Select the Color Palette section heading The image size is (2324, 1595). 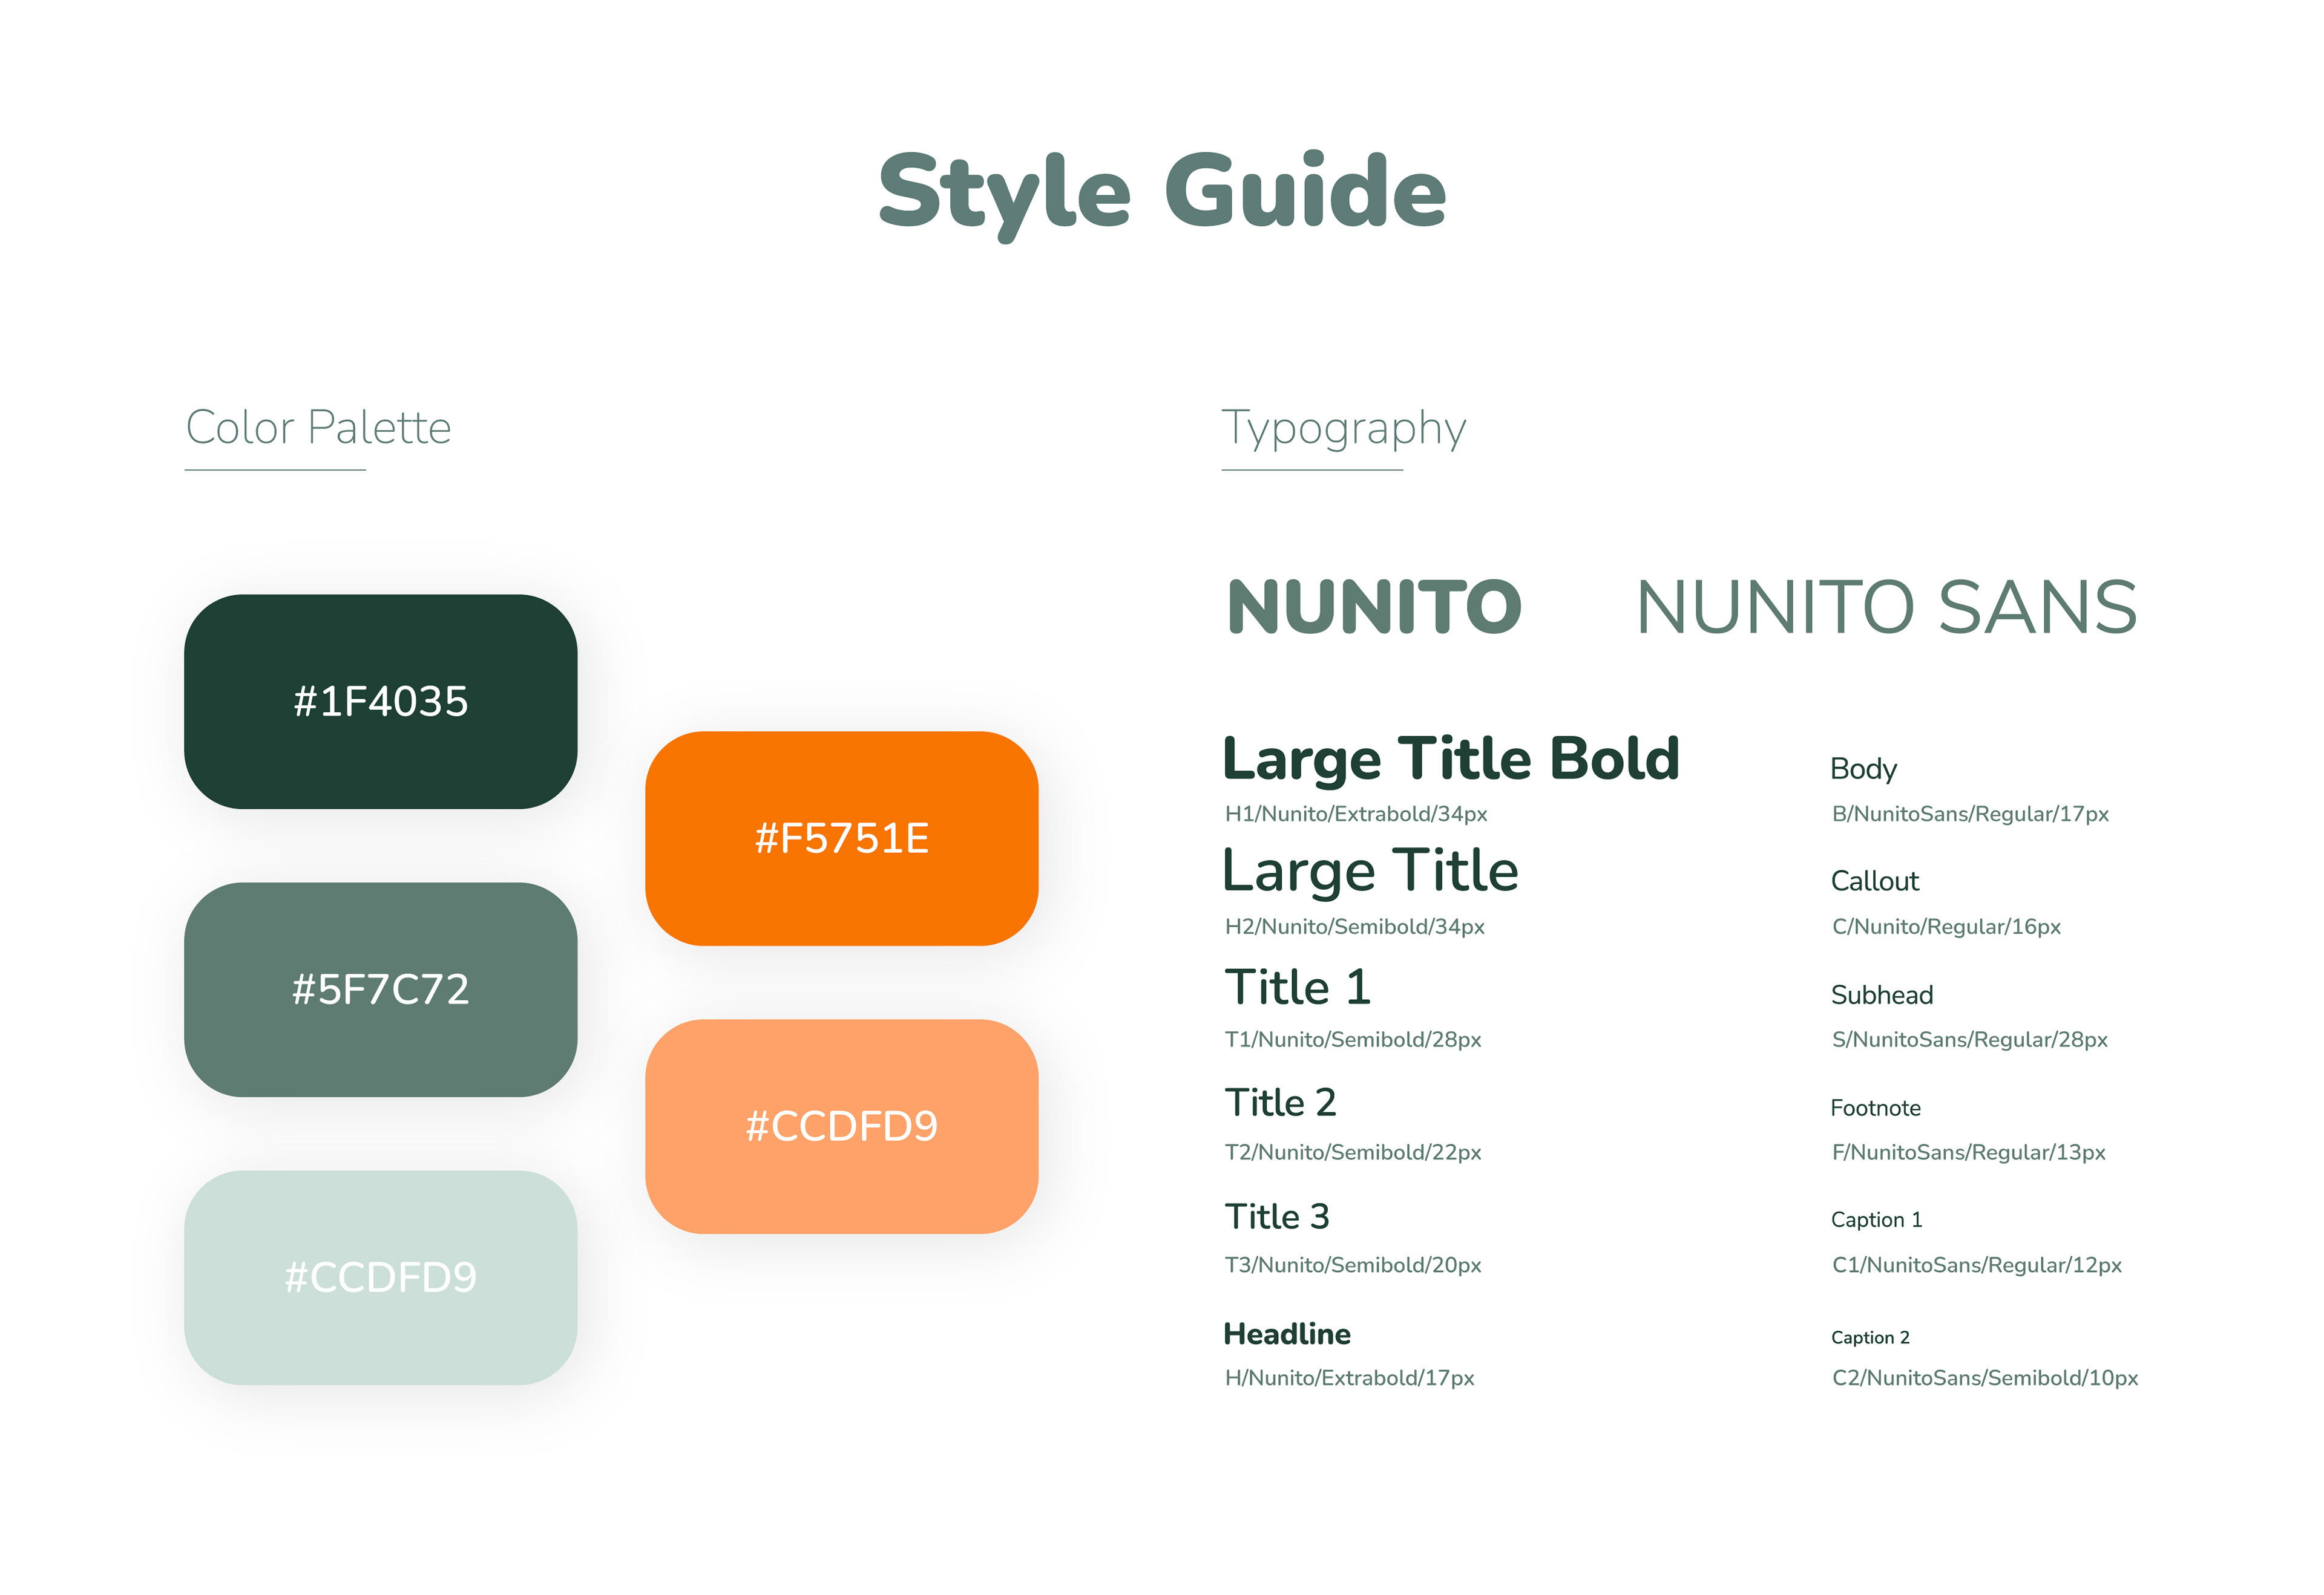coord(318,428)
